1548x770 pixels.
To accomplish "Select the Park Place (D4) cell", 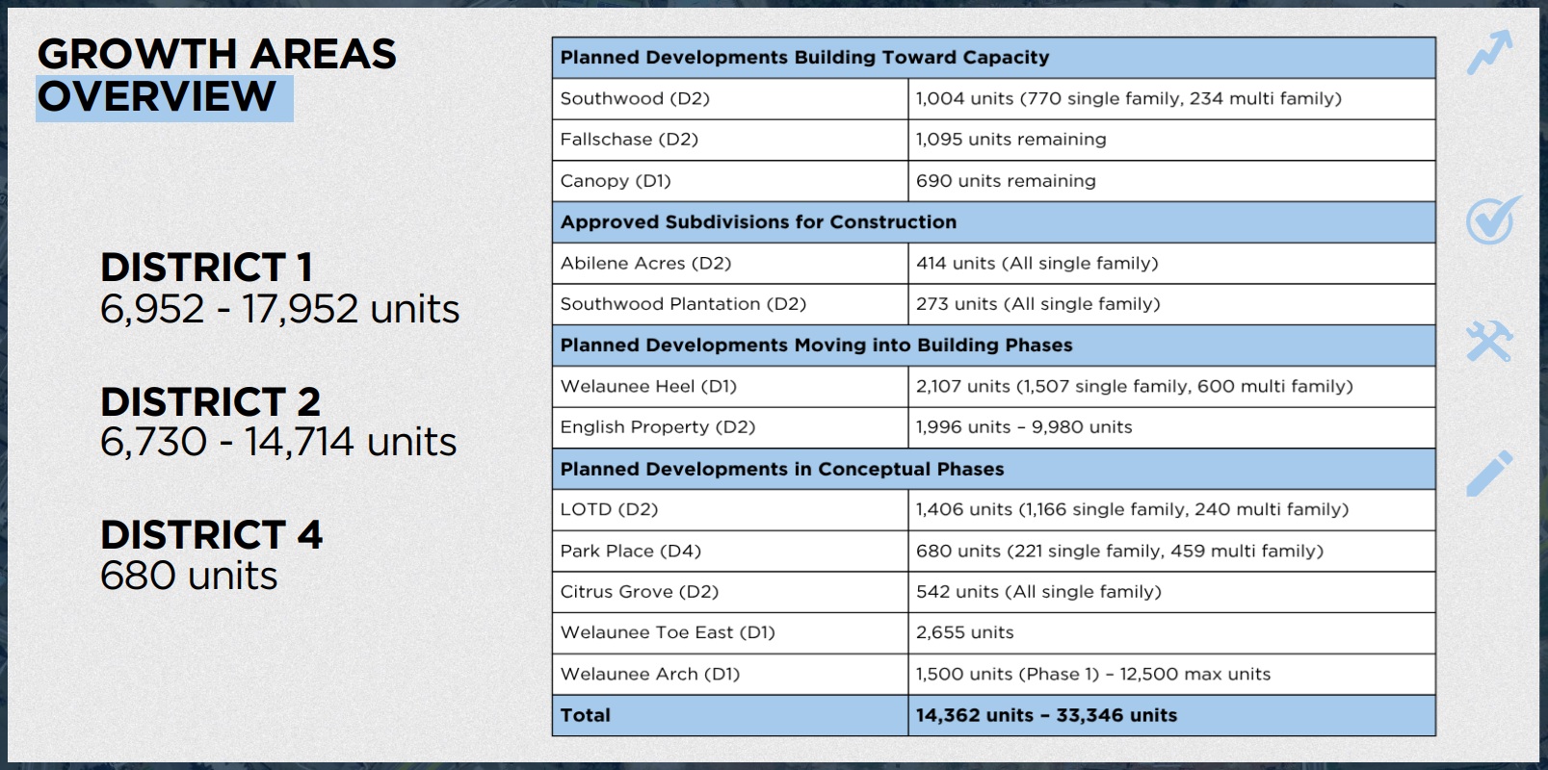I will pyautogui.click(x=630, y=552).
